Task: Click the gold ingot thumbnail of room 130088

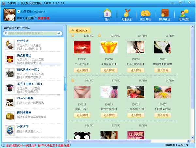Action: coord(109,47)
